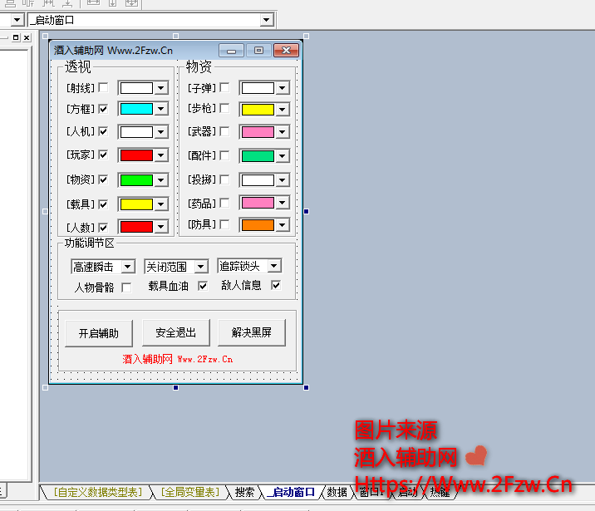Image resolution: width=595 pixels, height=511 pixels.
Task: Click the 解决黑屏 button
Action: pyautogui.click(x=251, y=333)
